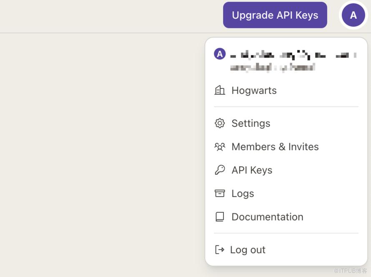Open Documentation menu entry

point(267,217)
